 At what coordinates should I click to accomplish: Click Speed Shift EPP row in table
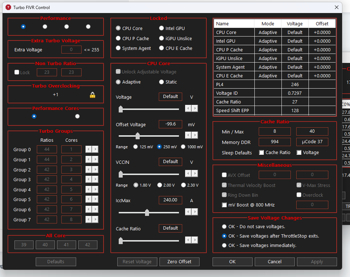(275, 111)
